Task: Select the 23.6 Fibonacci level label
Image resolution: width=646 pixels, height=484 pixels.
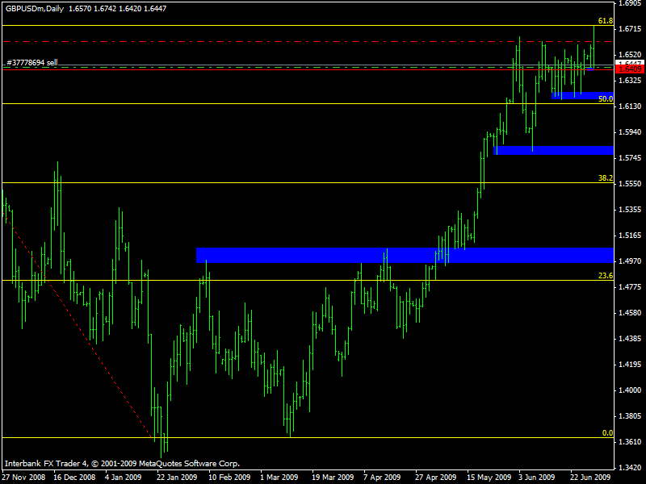Action: coord(606,276)
